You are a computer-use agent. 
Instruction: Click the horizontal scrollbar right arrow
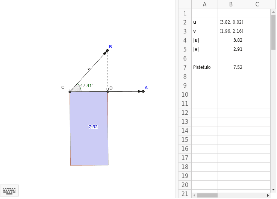pyautogui.click(x=268, y=195)
